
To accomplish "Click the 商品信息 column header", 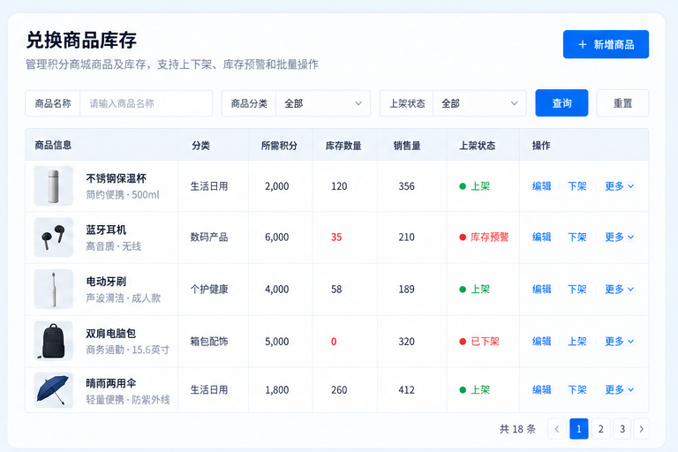I will 53,145.
